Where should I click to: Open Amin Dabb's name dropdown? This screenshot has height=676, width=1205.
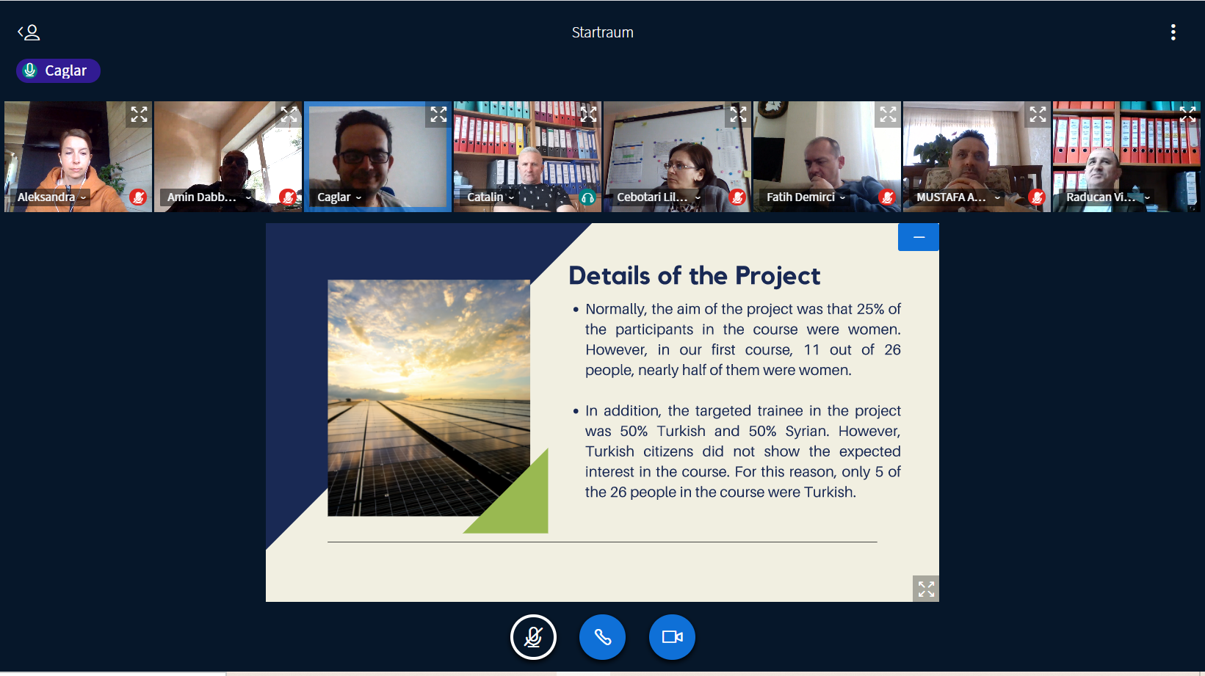(x=209, y=197)
